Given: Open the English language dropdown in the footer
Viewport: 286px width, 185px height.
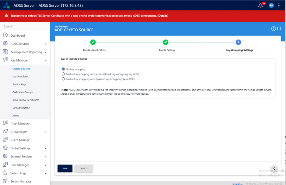Looking at the screenshot, I should 238,184.
